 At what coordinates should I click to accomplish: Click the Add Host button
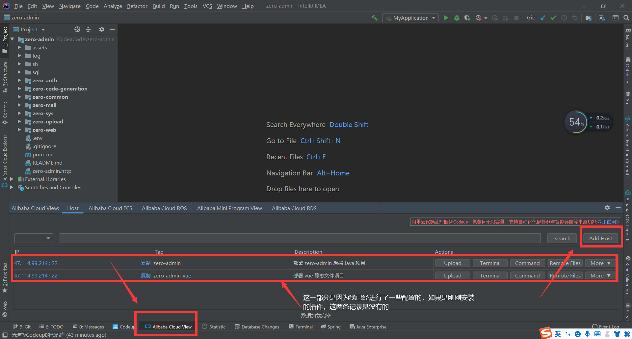click(600, 238)
